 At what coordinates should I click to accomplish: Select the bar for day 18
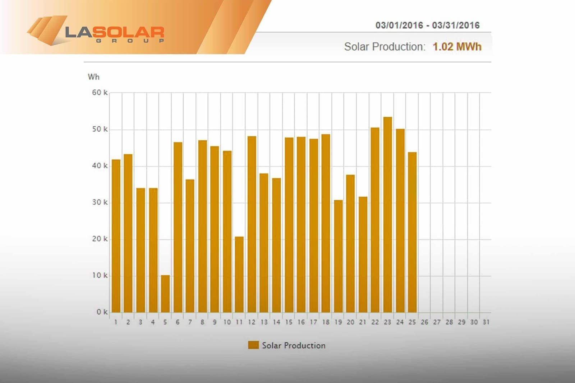click(x=326, y=223)
